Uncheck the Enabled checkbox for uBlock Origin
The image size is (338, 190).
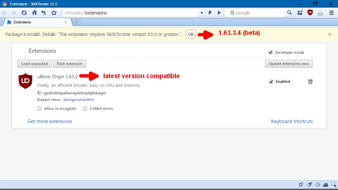tap(271, 82)
